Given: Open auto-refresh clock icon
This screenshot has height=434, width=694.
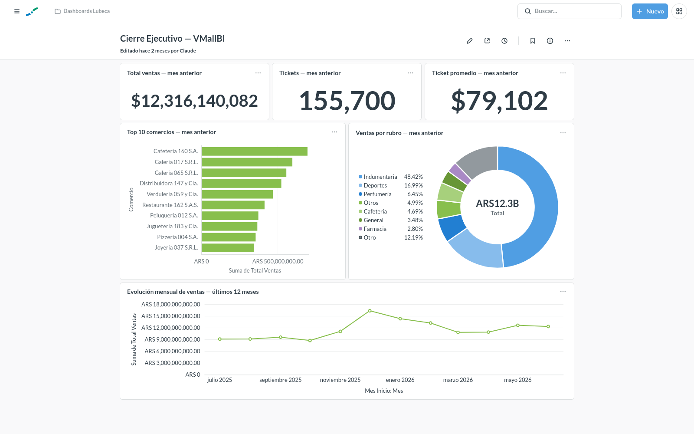Looking at the screenshot, I should pos(504,41).
